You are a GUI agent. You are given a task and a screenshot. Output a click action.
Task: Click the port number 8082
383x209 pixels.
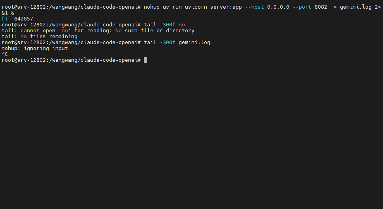(x=321, y=7)
